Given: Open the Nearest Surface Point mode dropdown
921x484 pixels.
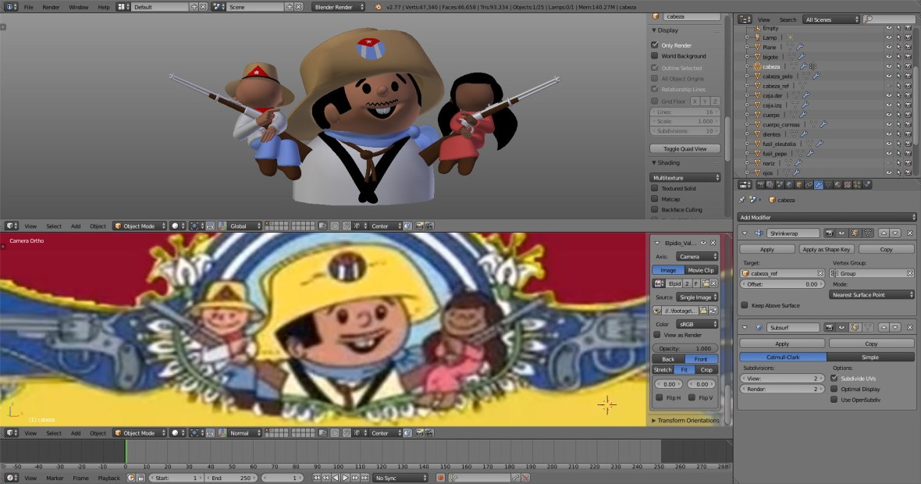Looking at the screenshot, I should point(873,294).
